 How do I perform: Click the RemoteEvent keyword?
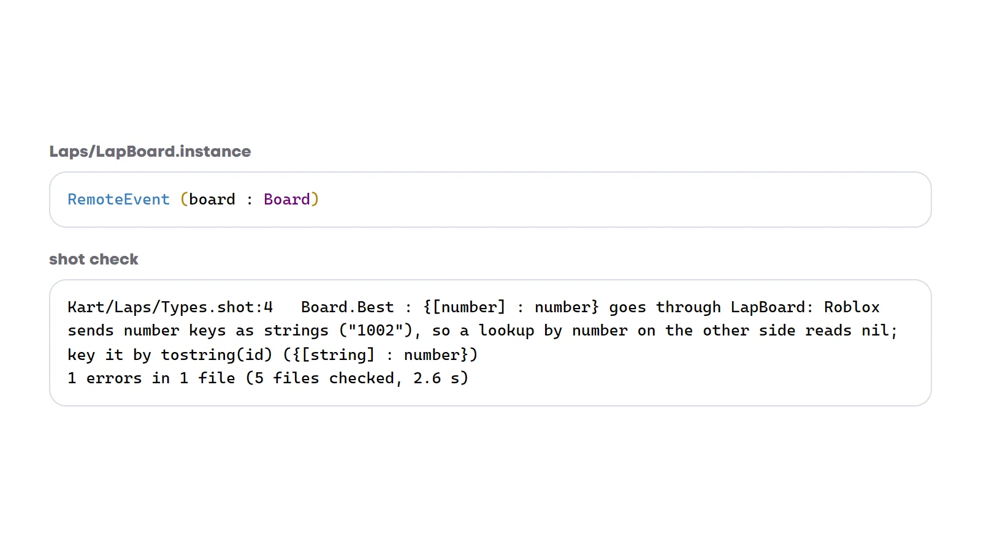[118, 200]
